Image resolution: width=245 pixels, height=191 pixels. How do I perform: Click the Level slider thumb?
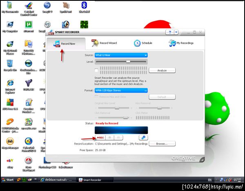[128, 61]
